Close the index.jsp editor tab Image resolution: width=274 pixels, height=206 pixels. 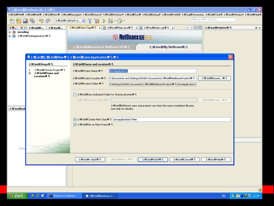[173, 28]
